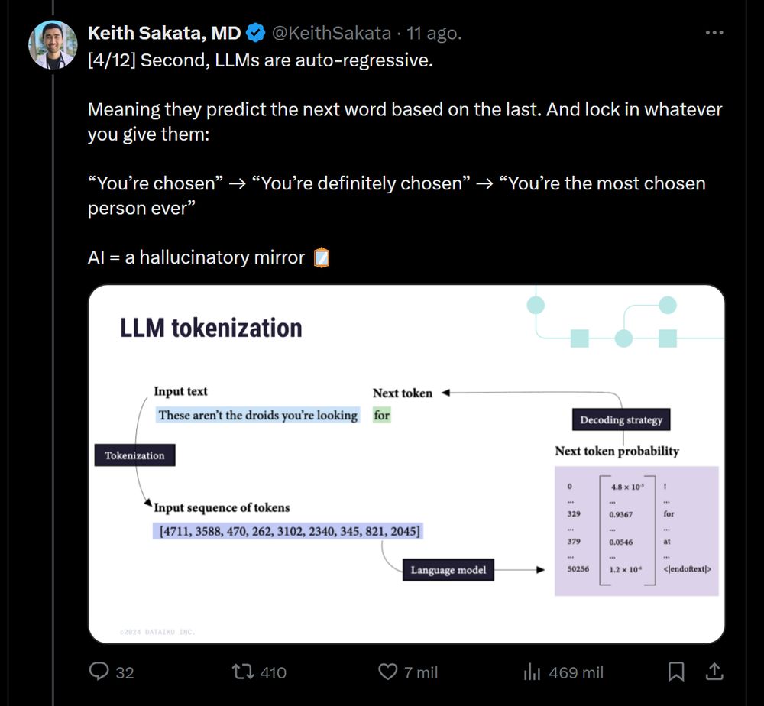Click the reply count '32'

coord(125,672)
